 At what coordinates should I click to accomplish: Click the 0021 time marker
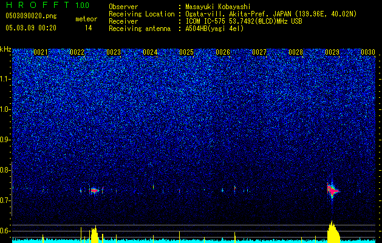point(41,52)
